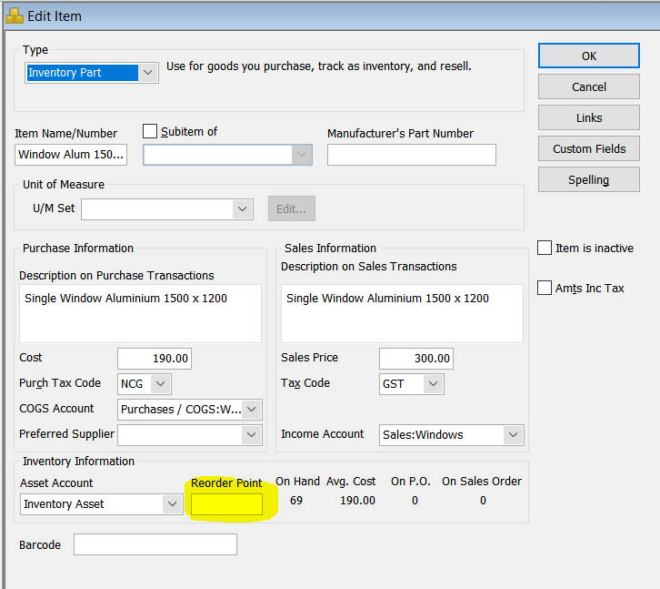Expand the Subitem of parent item dropdown
Viewport: 660px width, 589px height.
coord(227,155)
